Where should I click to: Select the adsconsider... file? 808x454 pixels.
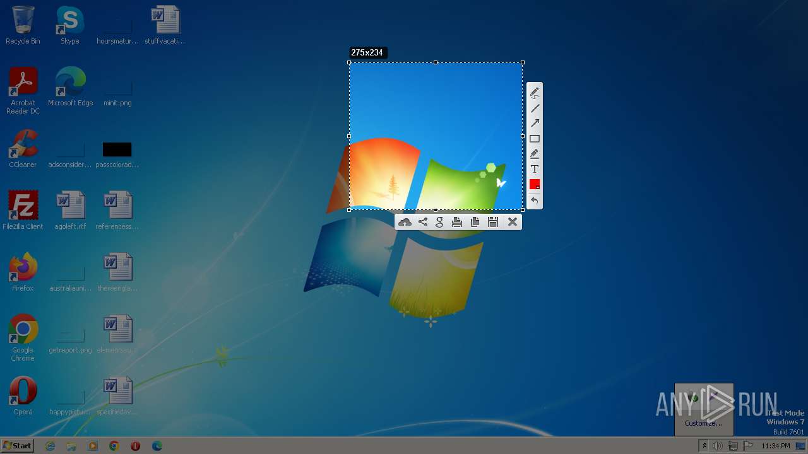pyautogui.click(x=70, y=154)
